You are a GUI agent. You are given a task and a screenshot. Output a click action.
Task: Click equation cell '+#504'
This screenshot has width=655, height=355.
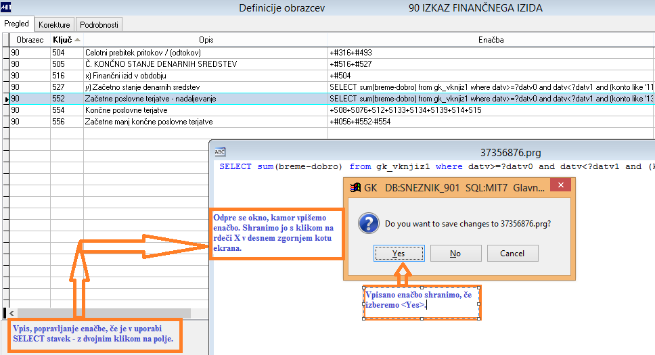click(x=491, y=76)
